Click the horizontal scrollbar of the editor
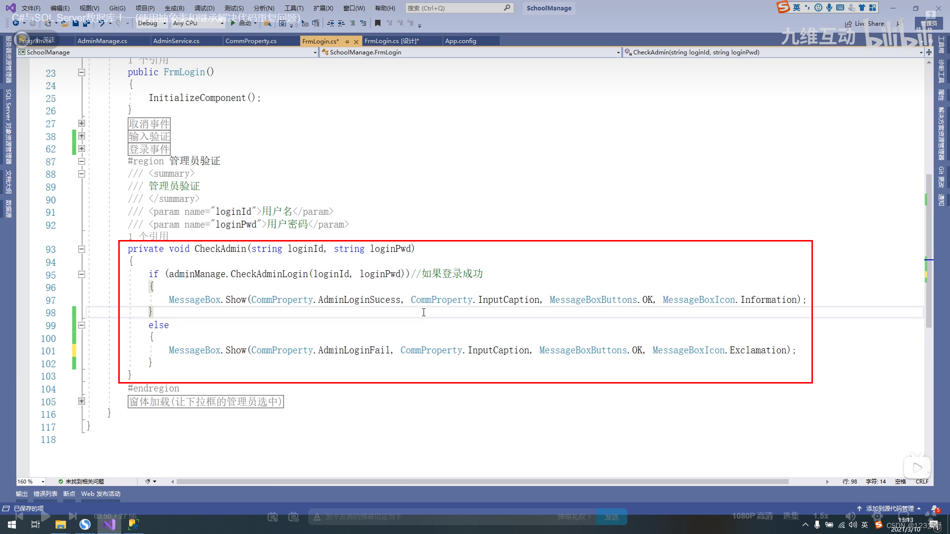This screenshot has height=534, width=950. pyautogui.click(x=482, y=482)
